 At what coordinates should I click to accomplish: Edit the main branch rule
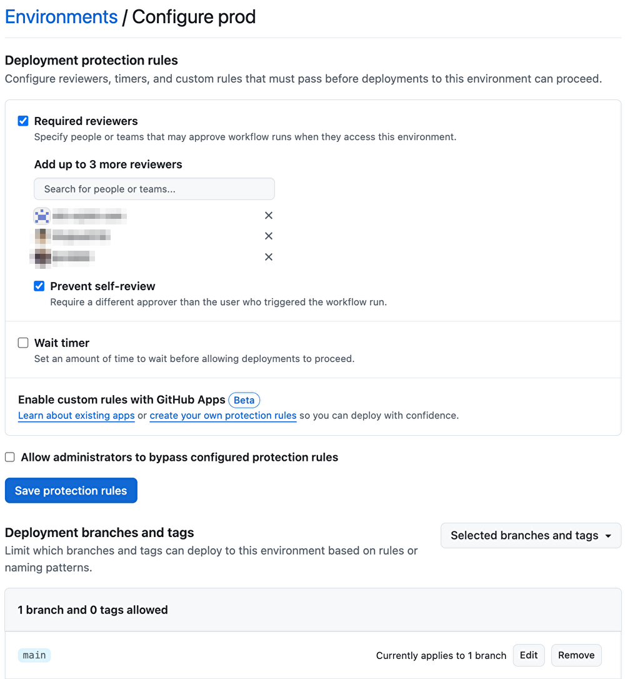point(529,655)
